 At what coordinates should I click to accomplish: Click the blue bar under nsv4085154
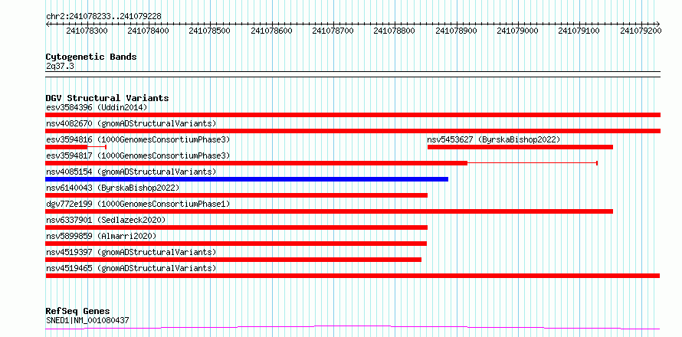click(x=247, y=179)
